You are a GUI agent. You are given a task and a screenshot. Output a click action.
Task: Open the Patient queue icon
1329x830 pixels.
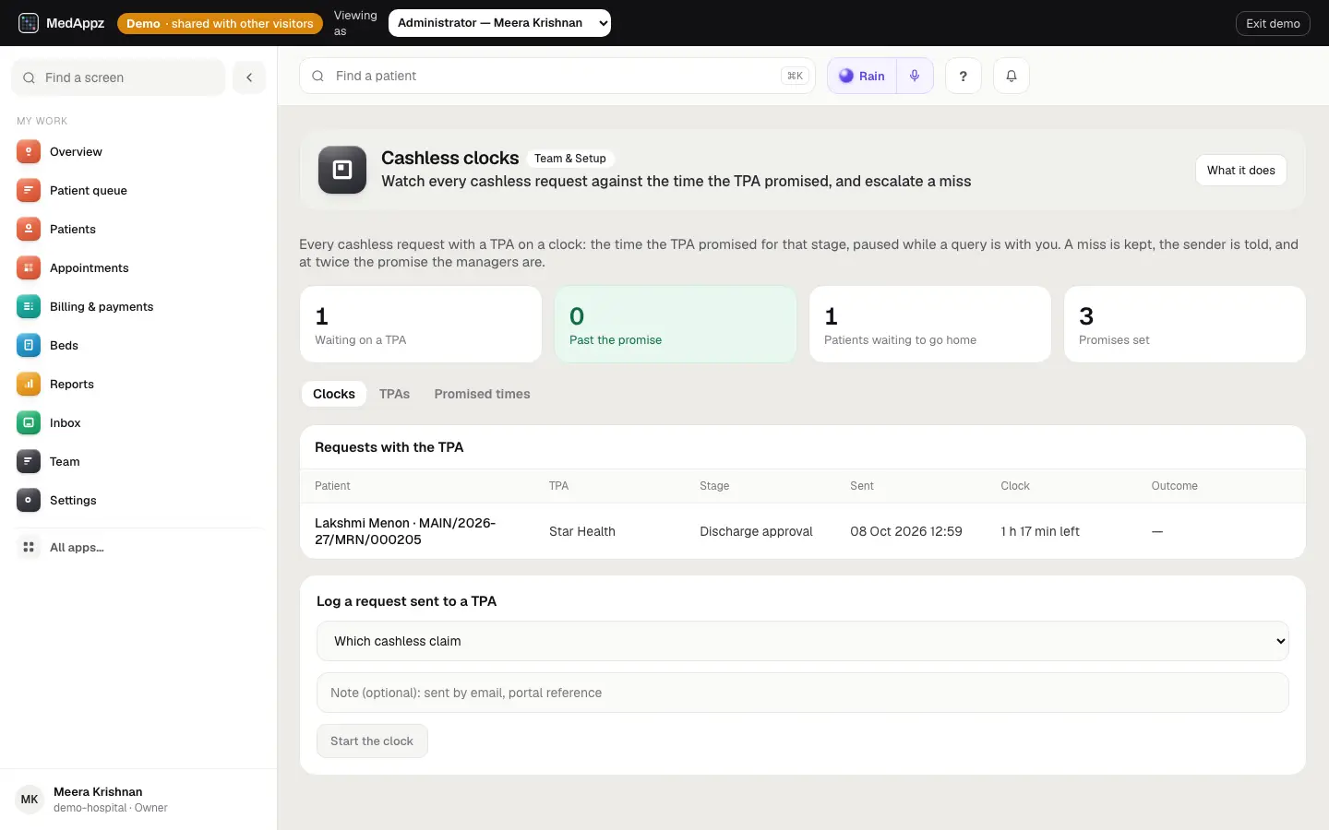tap(29, 190)
